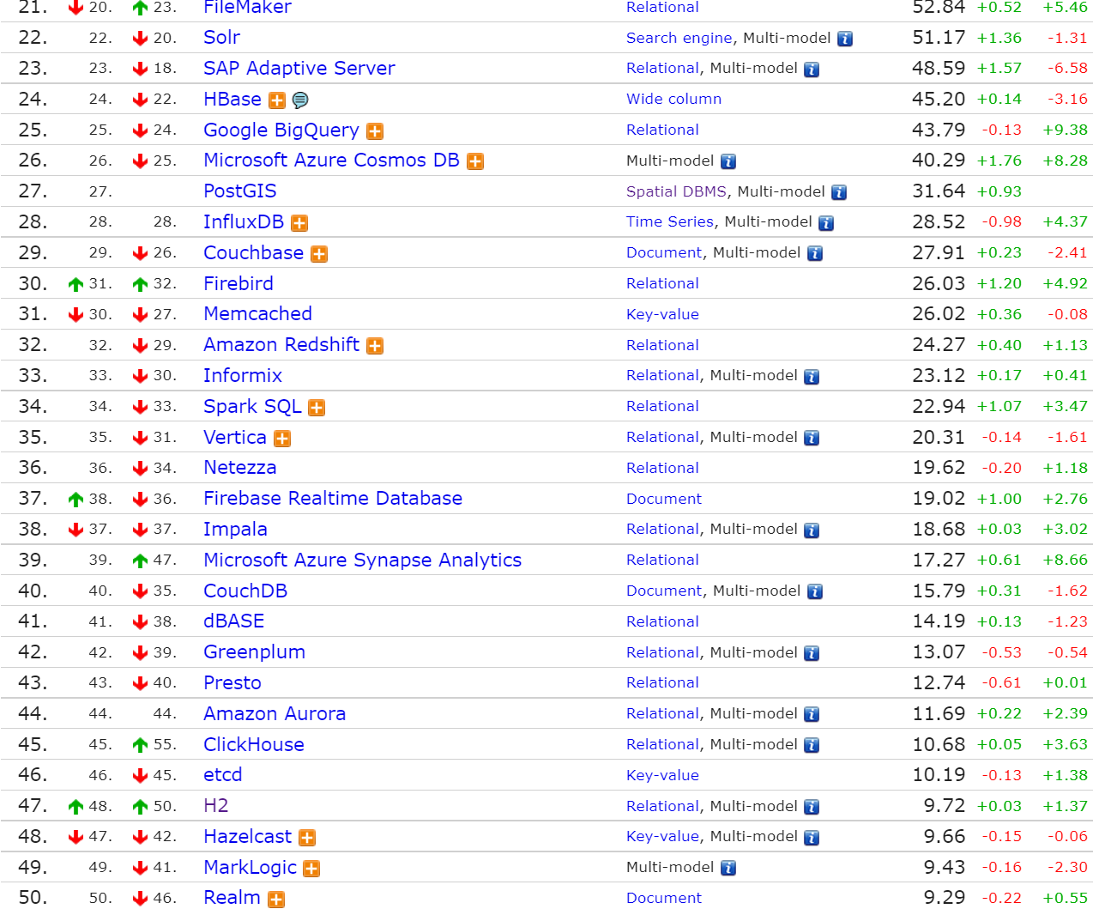Open the multi-model info icon in InfluxDB row
This screenshot has height=909, width=1111.
pyautogui.click(x=826, y=223)
